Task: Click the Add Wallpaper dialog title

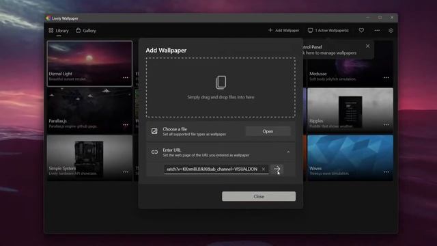Action: pos(166,50)
